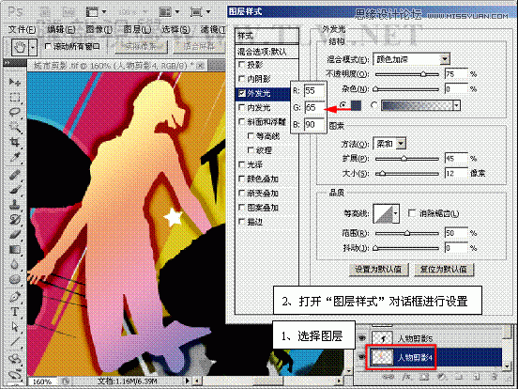Select the gradient glow radio button

point(373,105)
